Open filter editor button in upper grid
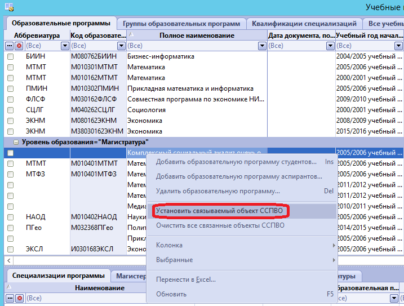404x306 pixels. [9, 46]
